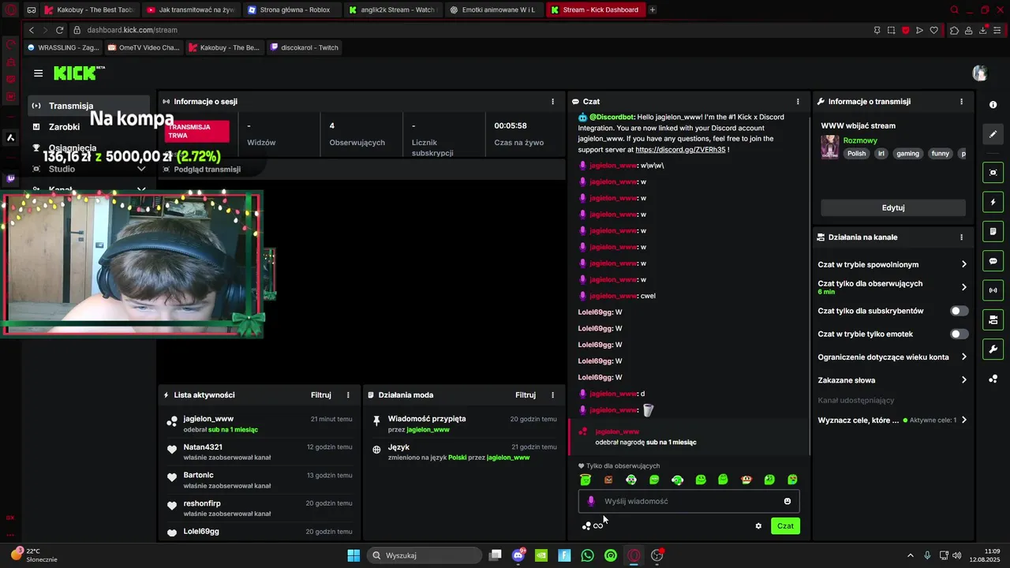
Task: Open the hamburger menu beside the Kick logo
Action: pyautogui.click(x=38, y=73)
